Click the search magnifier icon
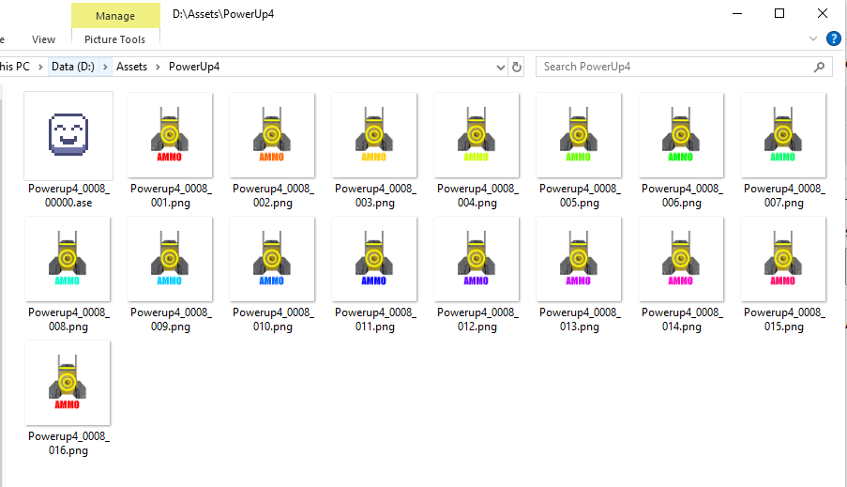 (819, 67)
